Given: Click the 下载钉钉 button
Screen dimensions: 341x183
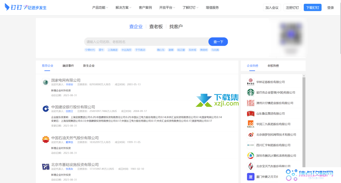Looking at the screenshot, I should coord(313,8).
